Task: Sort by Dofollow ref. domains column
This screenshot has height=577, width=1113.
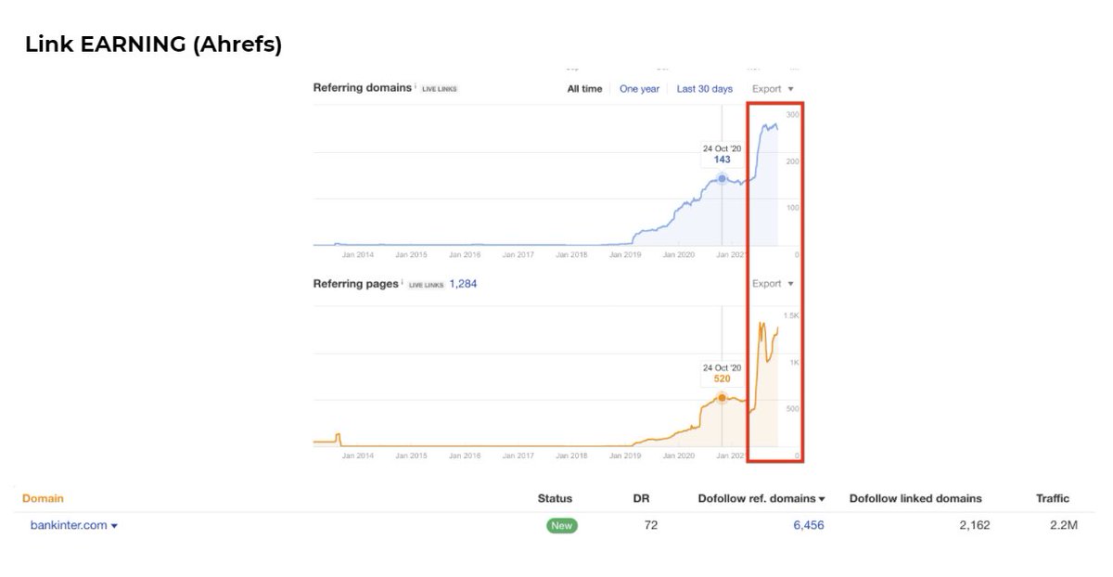Action: click(x=761, y=498)
